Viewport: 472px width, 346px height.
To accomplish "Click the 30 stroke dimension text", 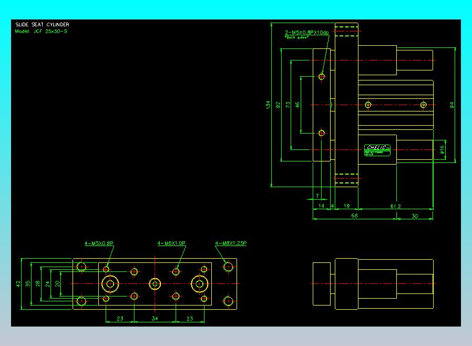I will [x=415, y=216].
